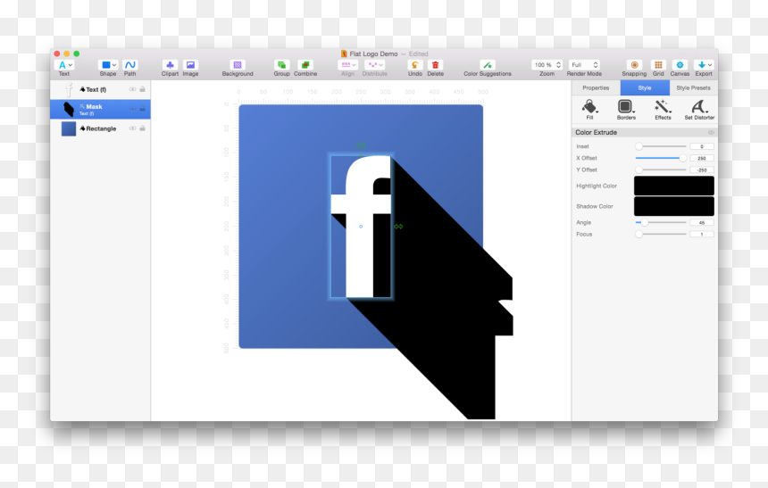Click the Undo icon
The image size is (768, 488).
415,64
